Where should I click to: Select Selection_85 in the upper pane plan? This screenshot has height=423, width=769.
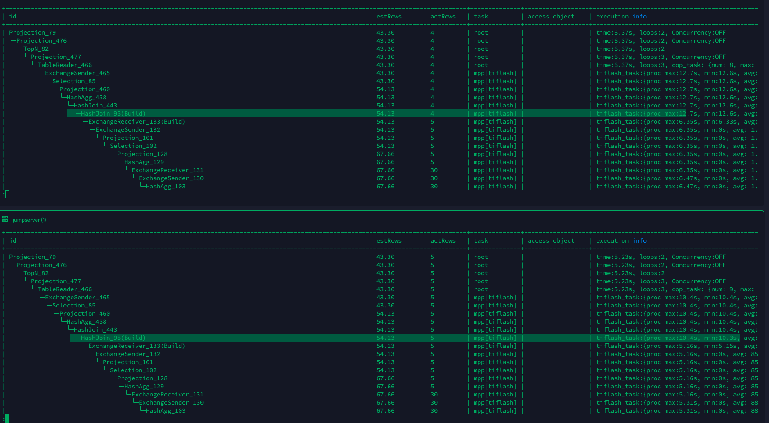[74, 81]
